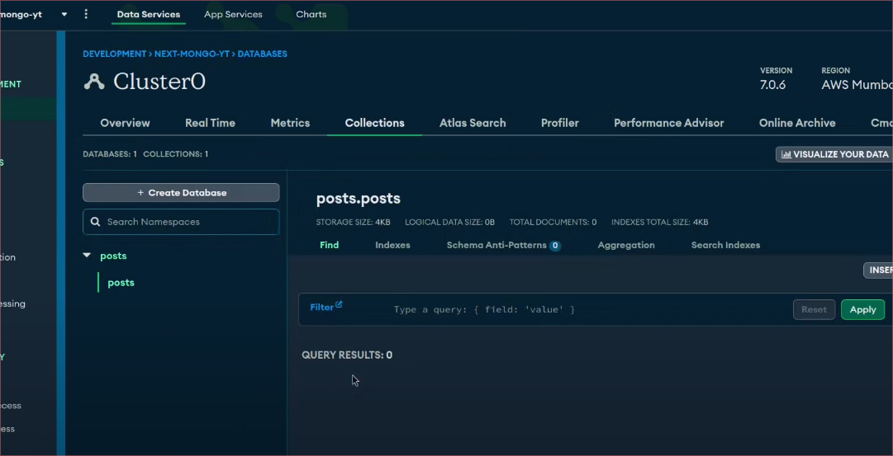
Task: Open the Aggregation sub-tab
Action: [x=626, y=245]
